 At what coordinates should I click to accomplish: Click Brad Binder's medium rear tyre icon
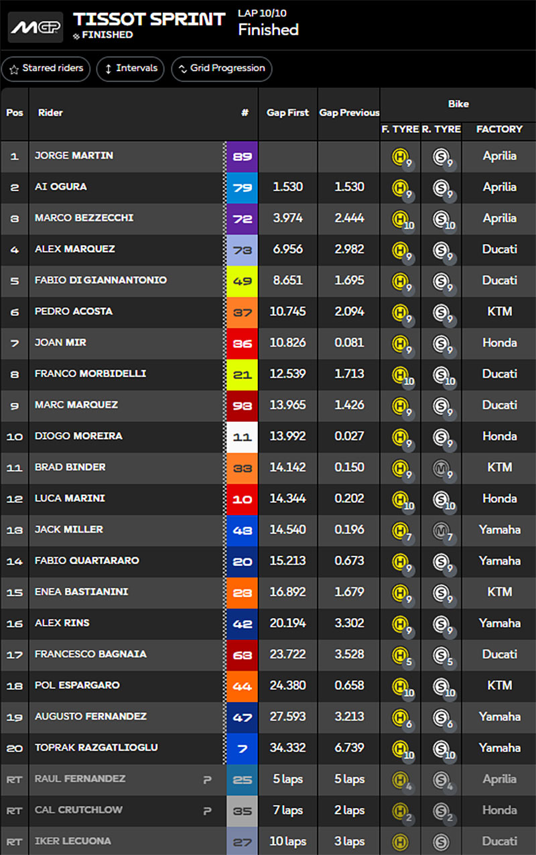tap(442, 469)
